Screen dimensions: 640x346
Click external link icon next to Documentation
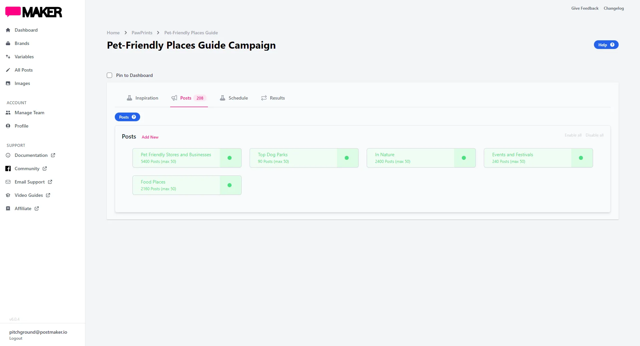coord(53,155)
